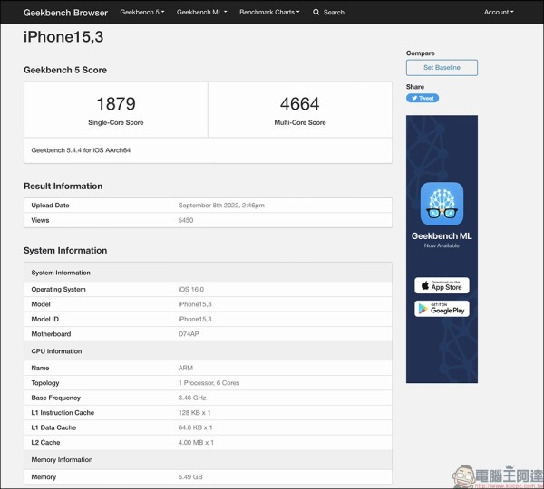
Task: Open the Account menu in the navbar
Action: tap(498, 13)
